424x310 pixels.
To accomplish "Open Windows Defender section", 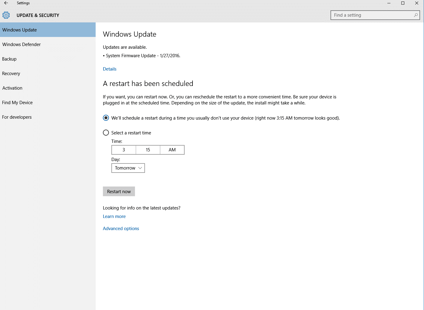I will click(x=48, y=44).
